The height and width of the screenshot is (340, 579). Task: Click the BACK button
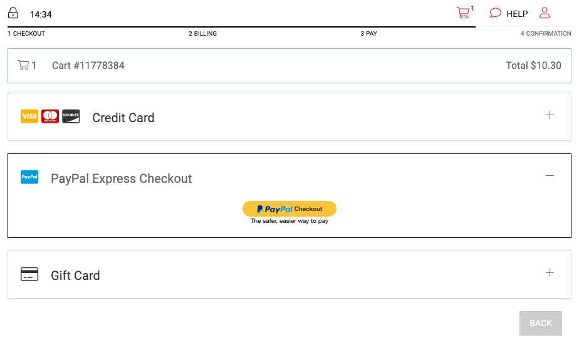[541, 323]
